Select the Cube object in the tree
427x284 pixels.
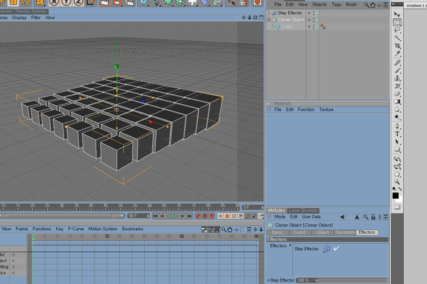pos(286,27)
